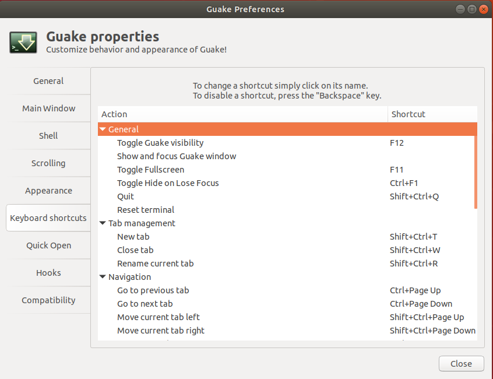Switch to the Main Window tab

click(48, 108)
